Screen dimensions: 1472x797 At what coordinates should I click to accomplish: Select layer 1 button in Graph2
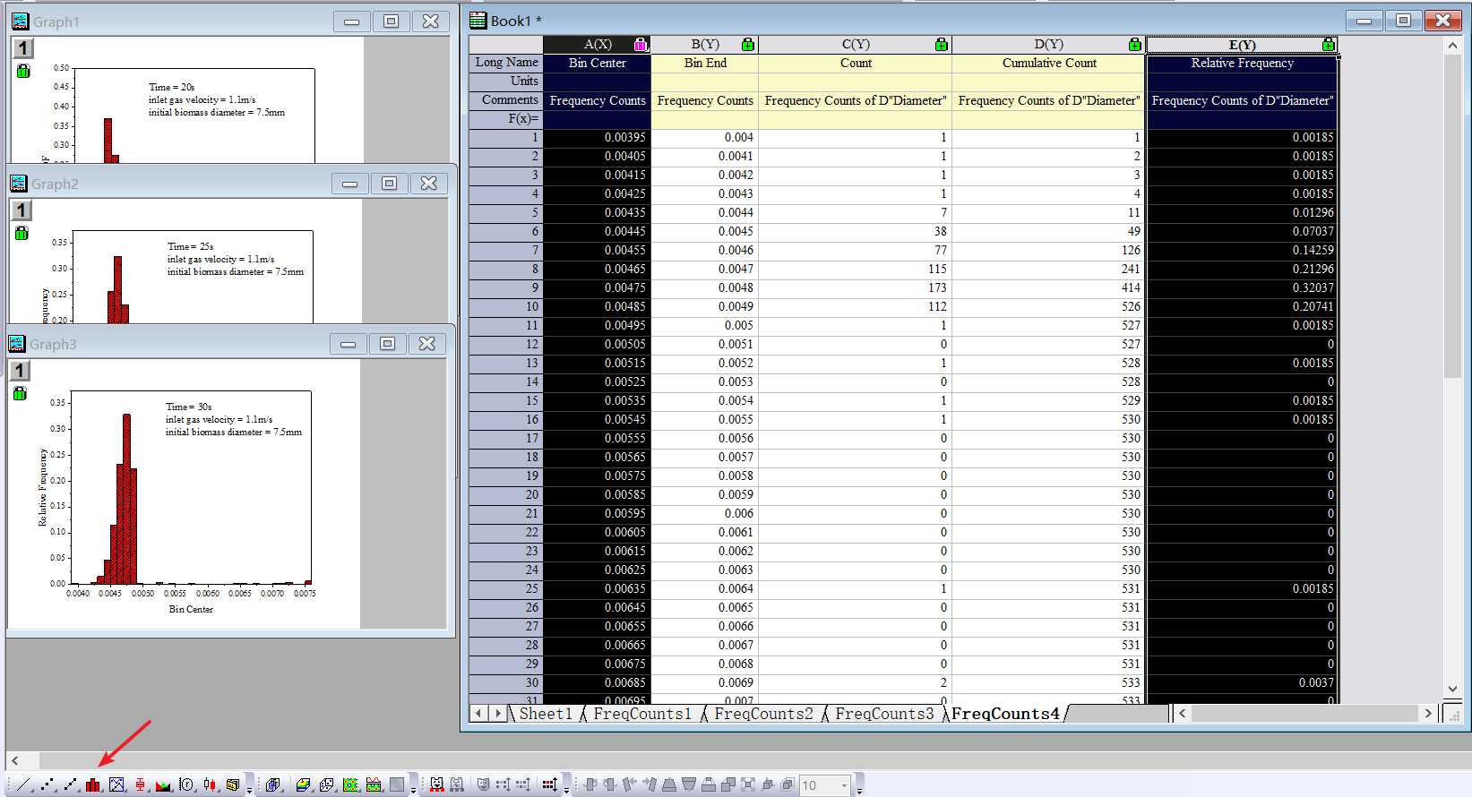pos(22,210)
